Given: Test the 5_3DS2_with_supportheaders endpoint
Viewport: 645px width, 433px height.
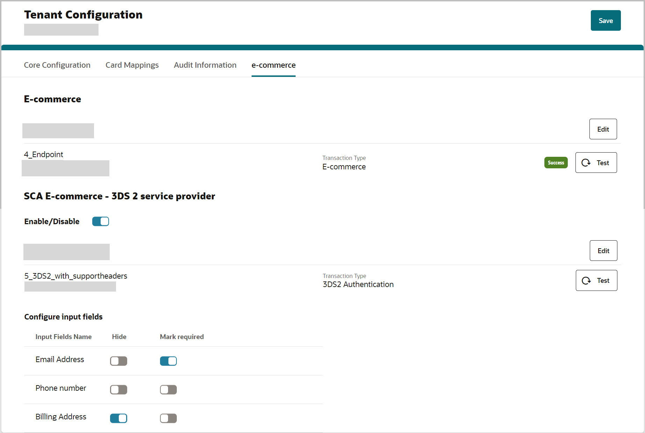Looking at the screenshot, I should 596,280.
